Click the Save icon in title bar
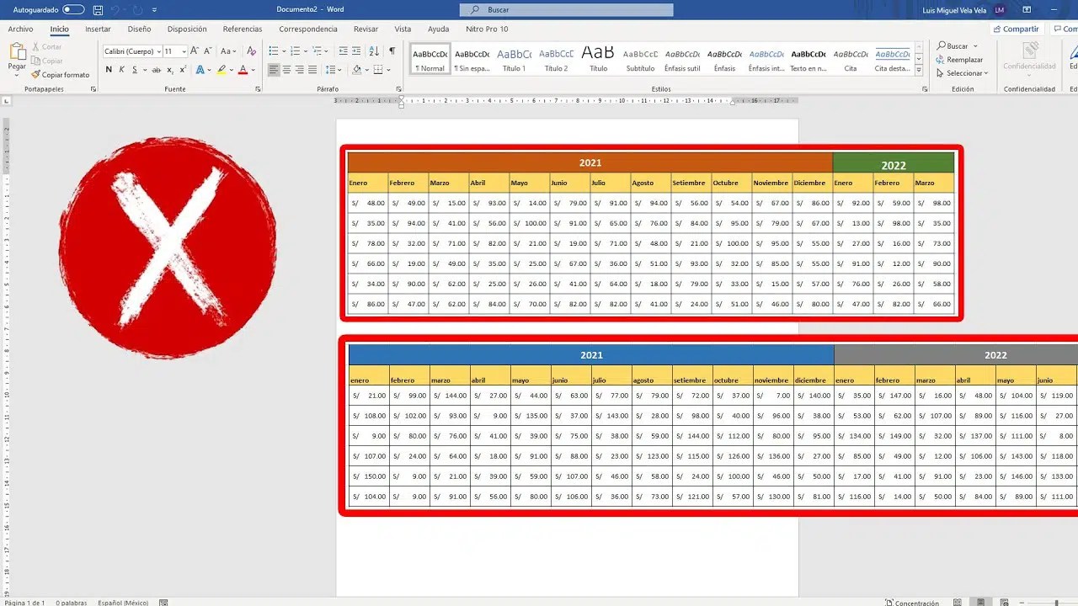The height and width of the screenshot is (606, 1078). 99,10
